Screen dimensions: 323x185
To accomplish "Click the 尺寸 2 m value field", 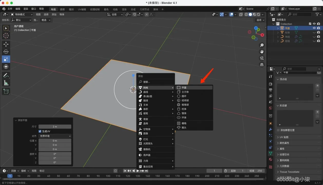I will pos(55,127).
